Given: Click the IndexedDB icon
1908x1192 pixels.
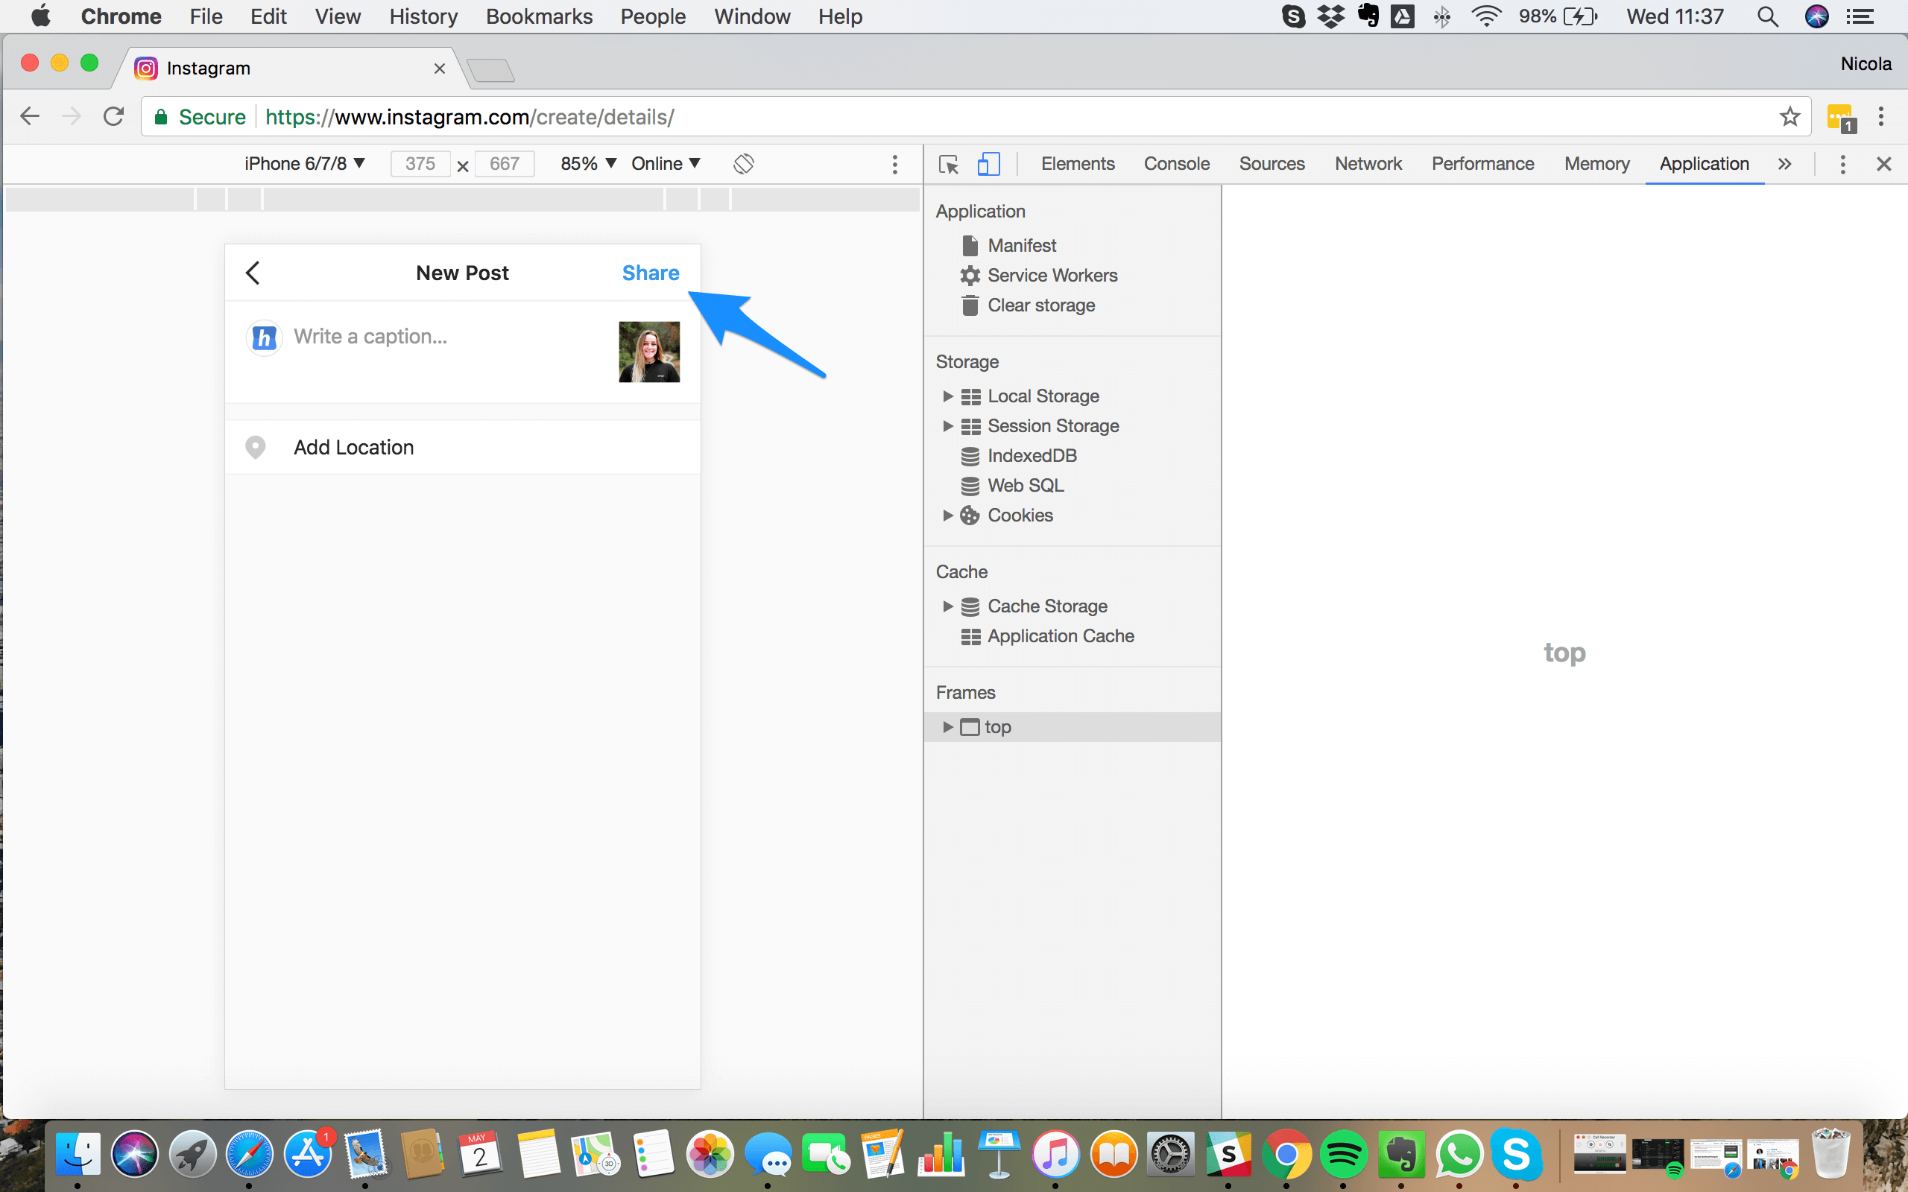Looking at the screenshot, I should pos(970,456).
